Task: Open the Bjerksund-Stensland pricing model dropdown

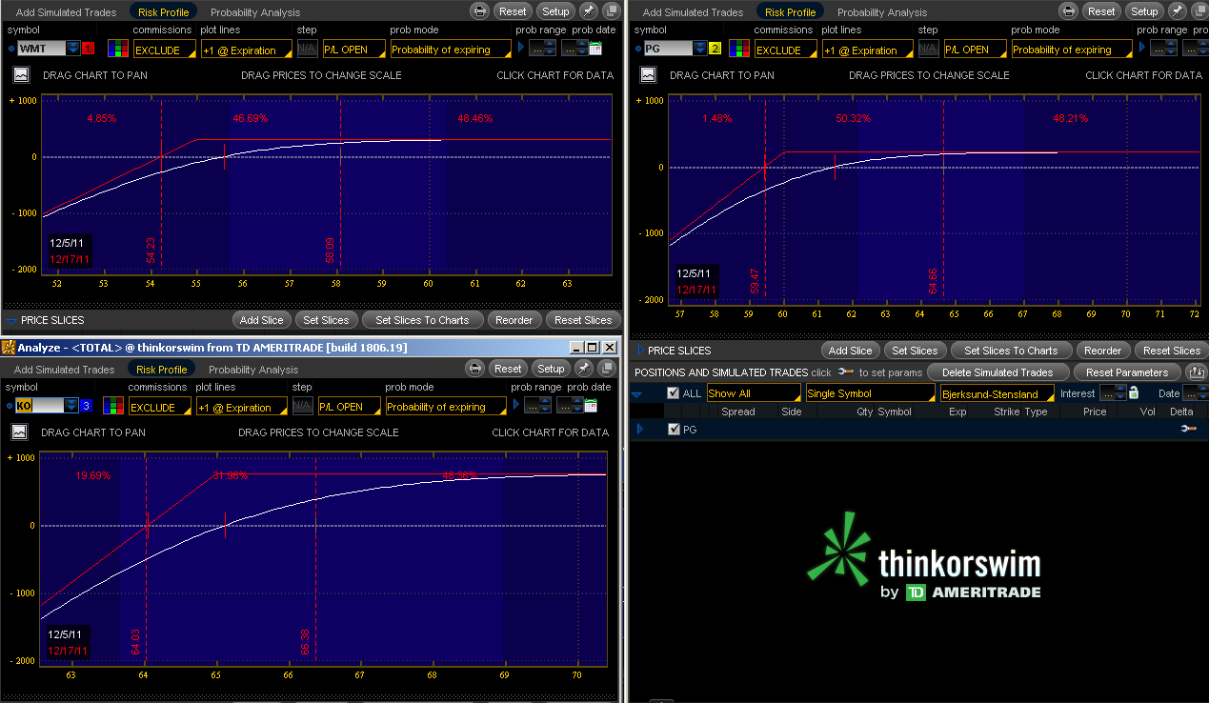Action: (x=997, y=393)
